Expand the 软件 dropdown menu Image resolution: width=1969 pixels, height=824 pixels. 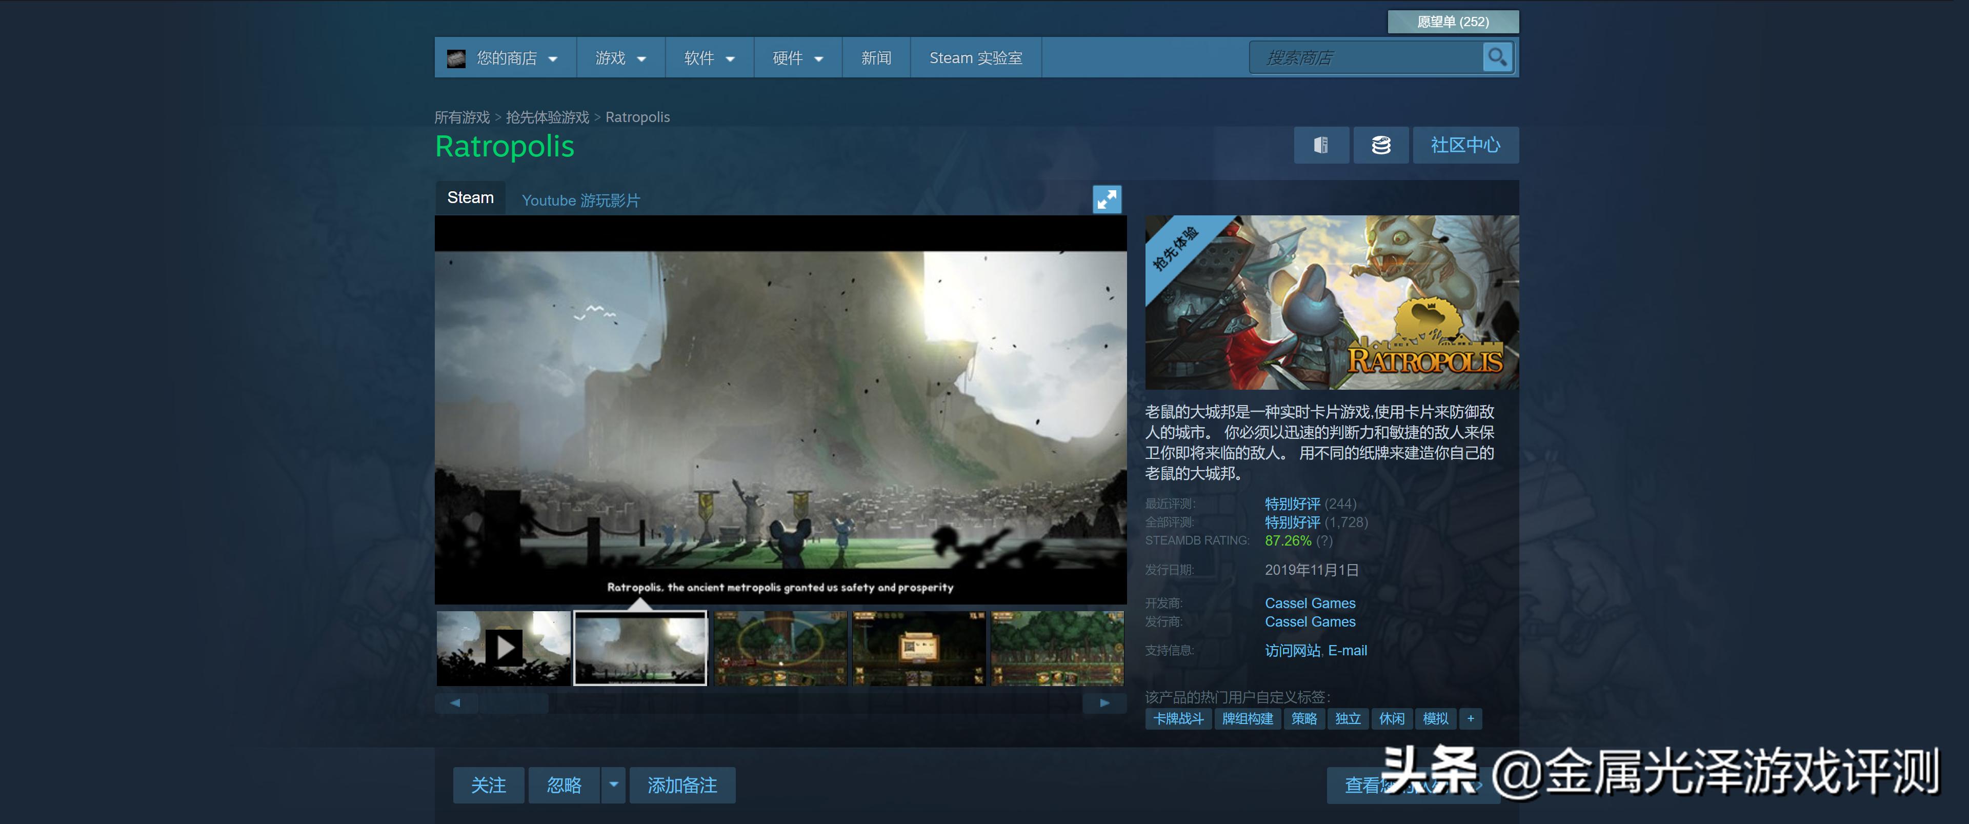click(x=709, y=58)
